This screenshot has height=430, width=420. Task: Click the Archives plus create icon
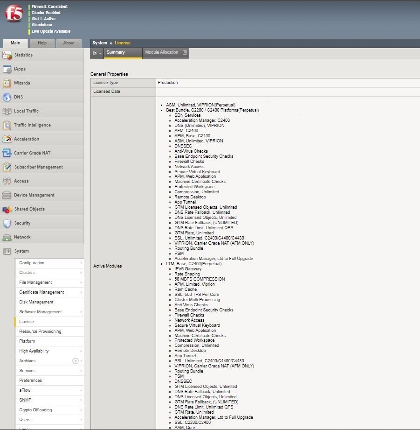coord(76,361)
